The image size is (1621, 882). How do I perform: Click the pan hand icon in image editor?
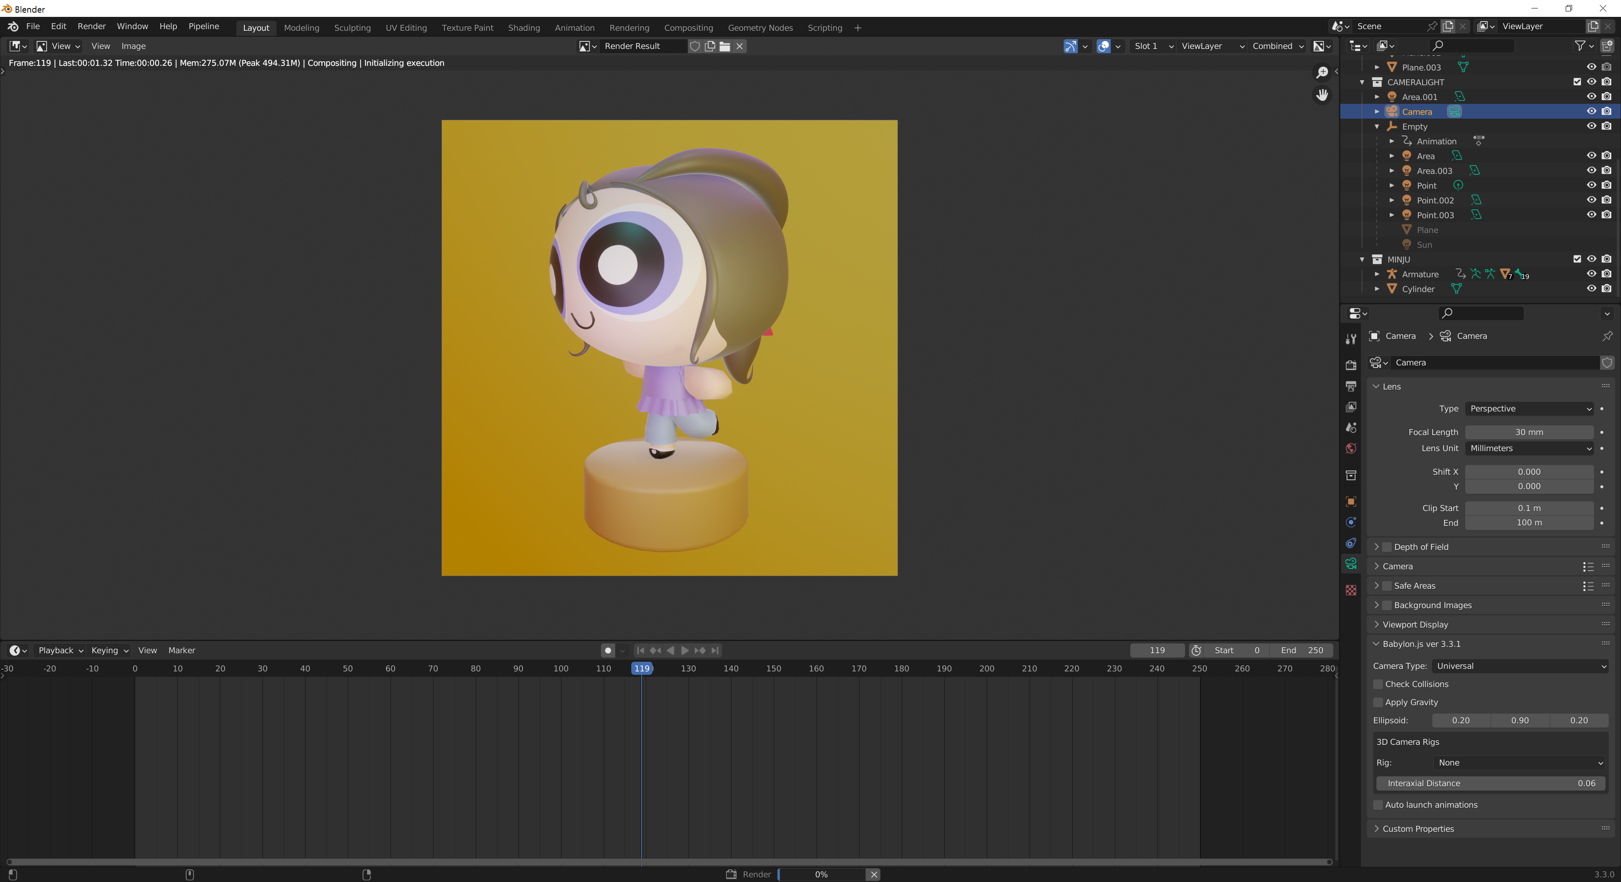point(1322,95)
